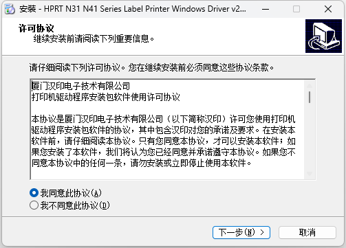Select 我同意此协议(A) radio button
346x248 pixels.
tap(34, 193)
